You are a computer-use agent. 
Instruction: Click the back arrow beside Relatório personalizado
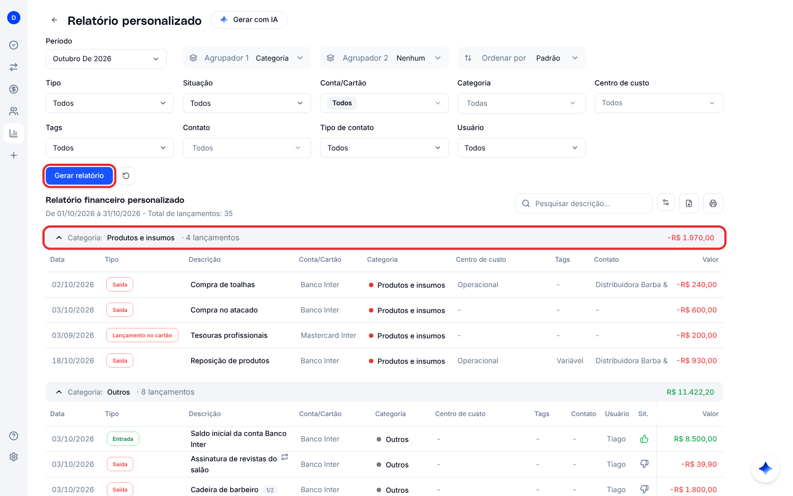pos(55,20)
